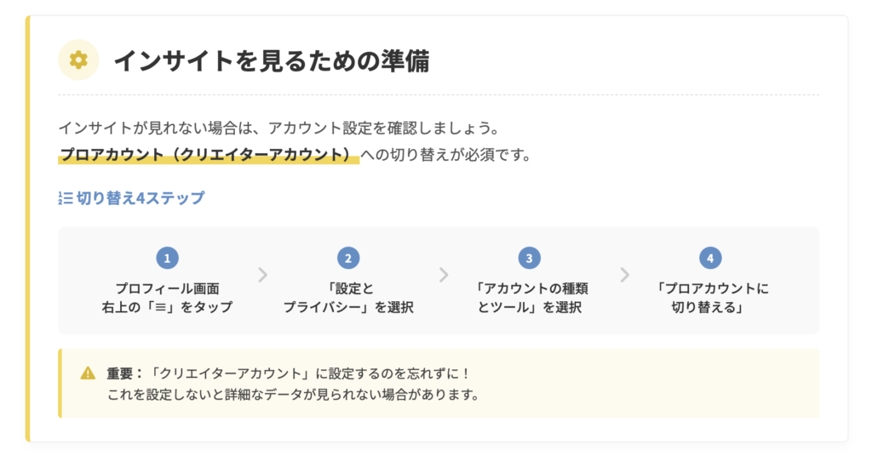Click the chevron after step 2

click(444, 275)
